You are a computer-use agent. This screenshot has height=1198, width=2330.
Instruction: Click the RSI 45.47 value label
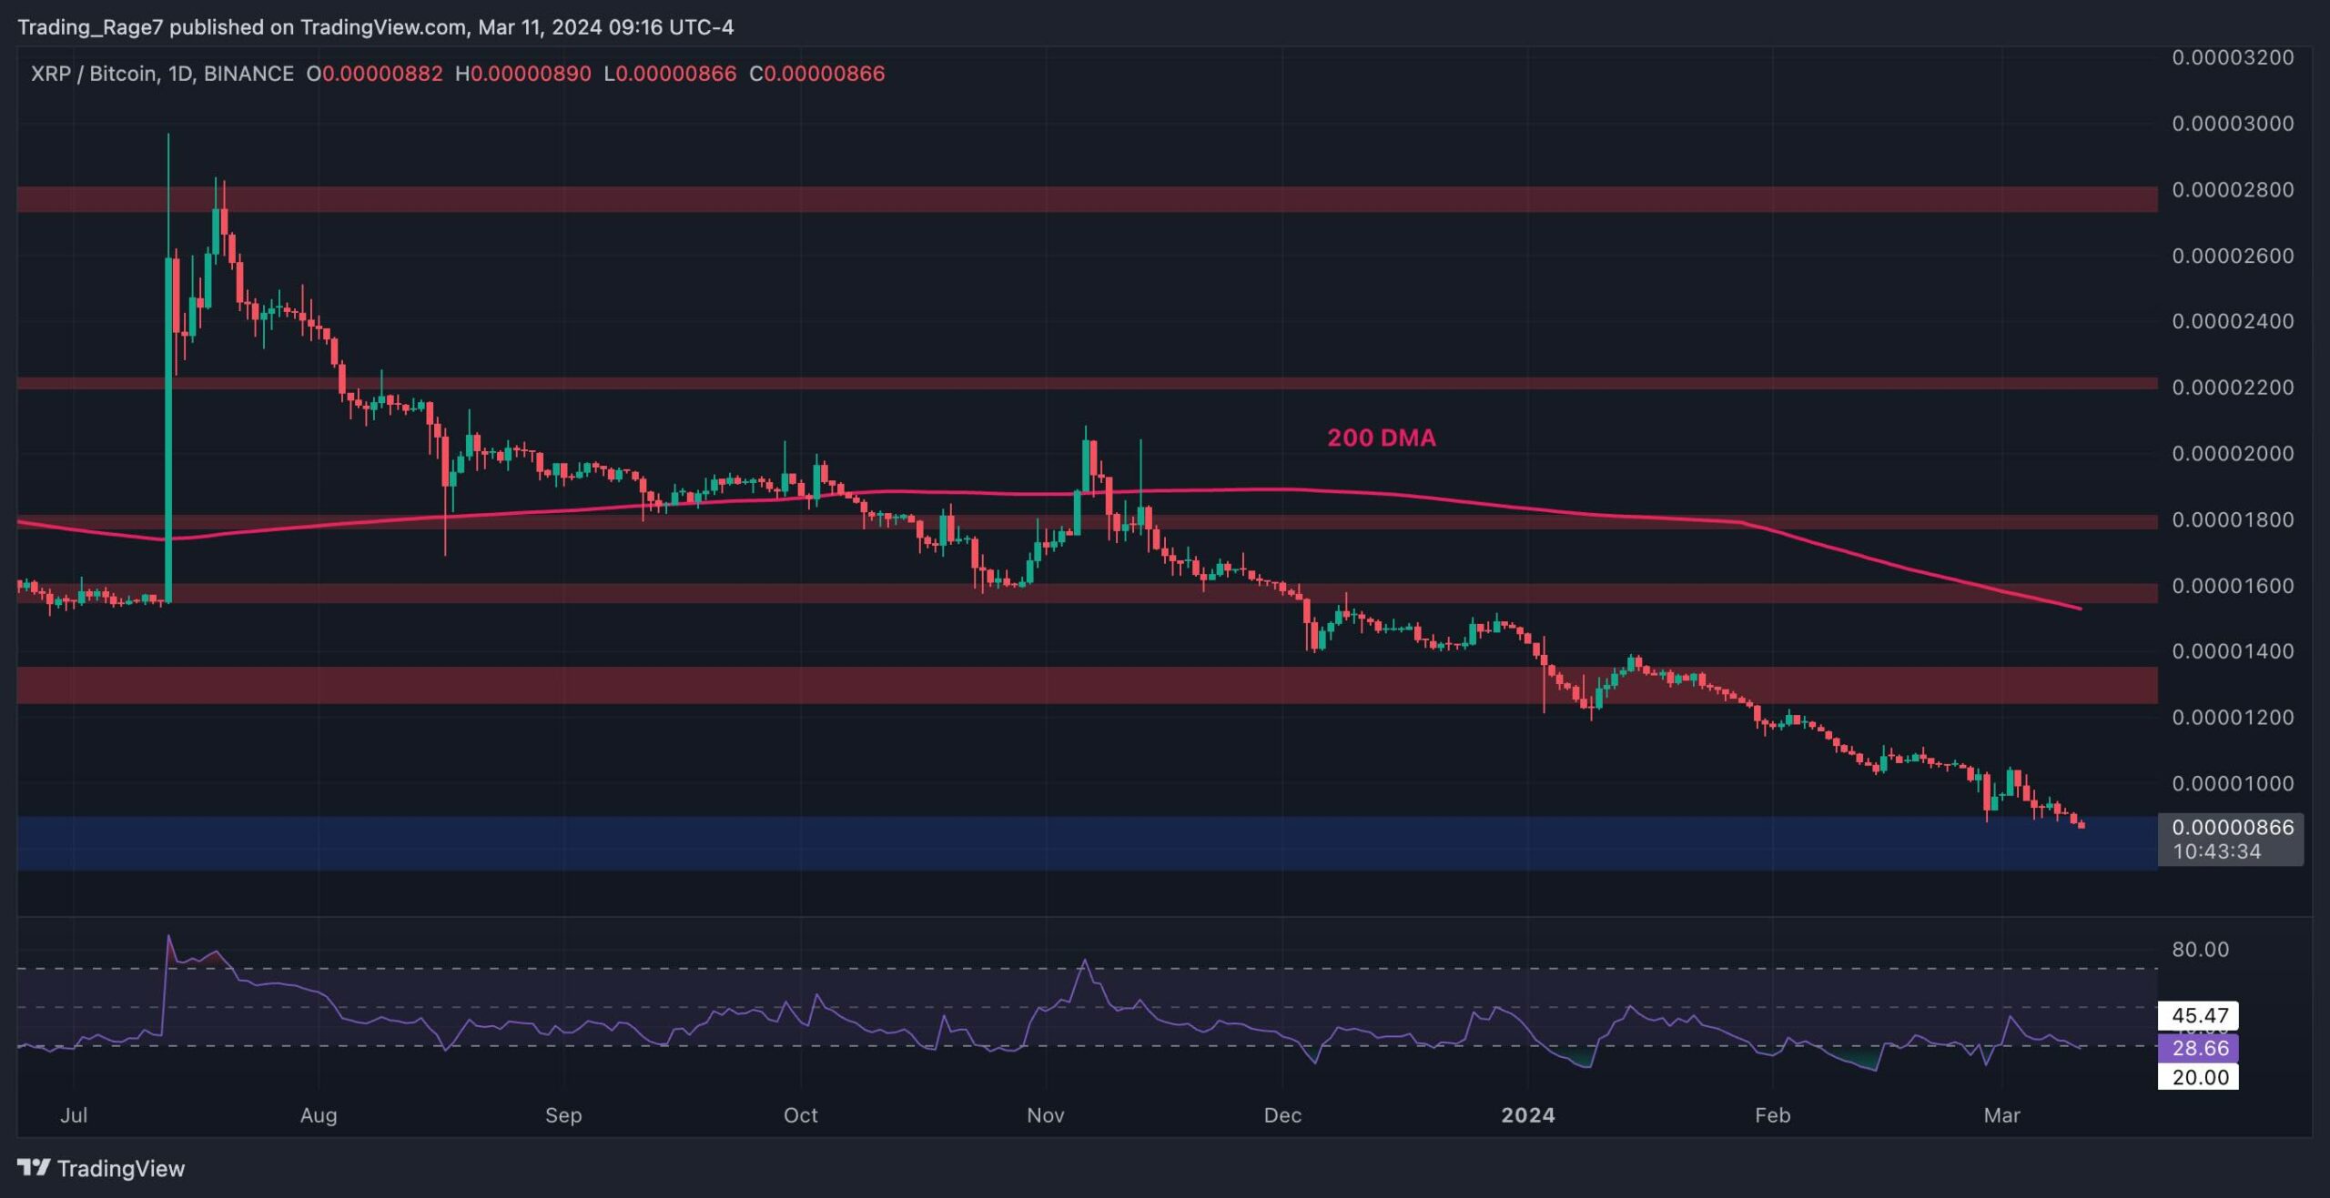pyautogui.click(x=2199, y=1015)
